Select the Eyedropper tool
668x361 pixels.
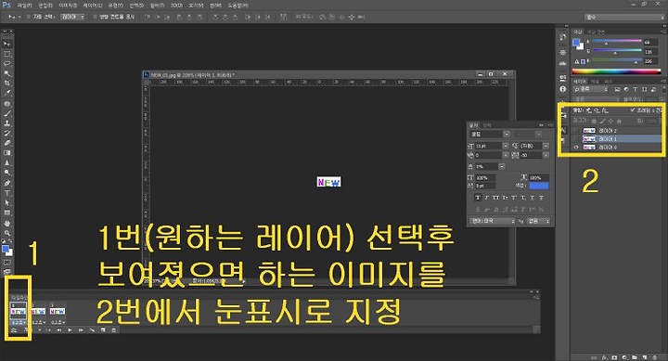7,93
